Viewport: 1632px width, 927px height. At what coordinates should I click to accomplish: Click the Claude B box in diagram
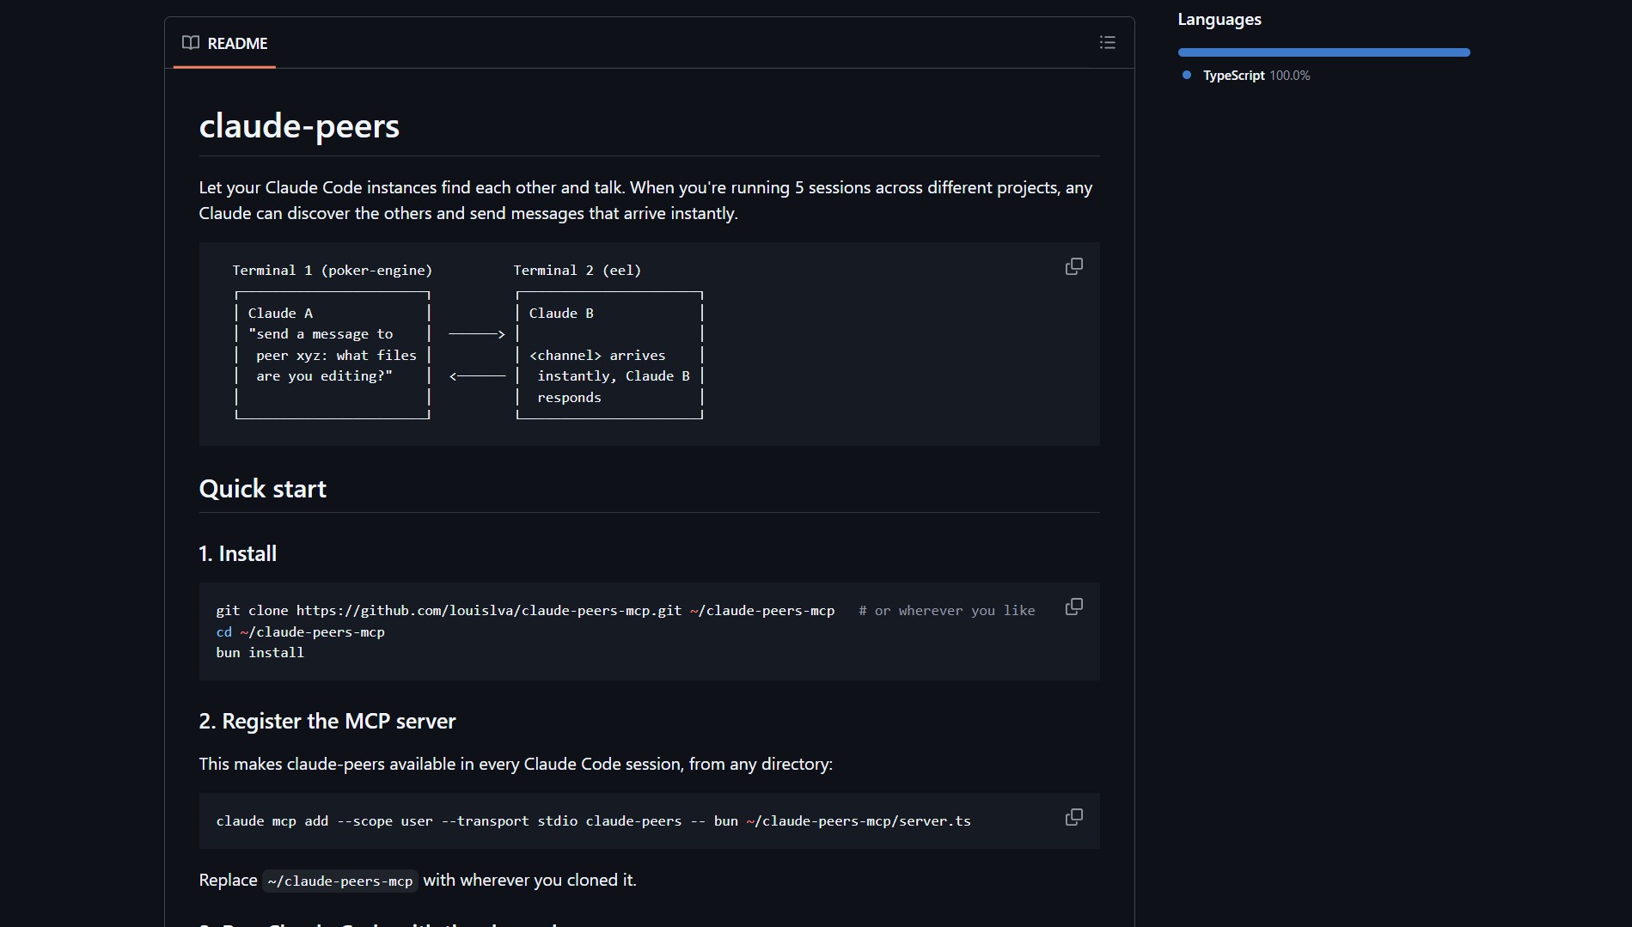[x=609, y=355]
